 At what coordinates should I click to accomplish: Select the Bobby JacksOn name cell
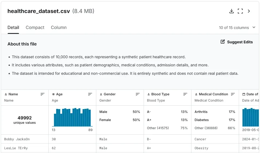click(17, 139)
